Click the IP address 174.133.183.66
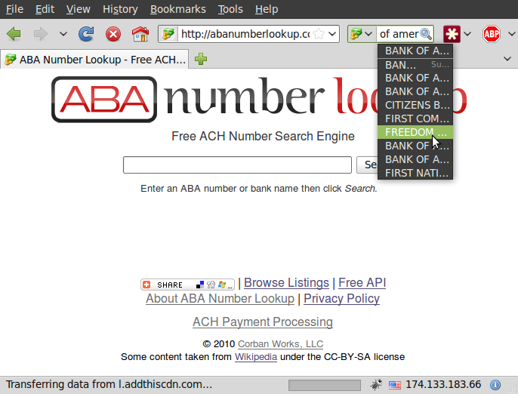Image resolution: width=518 pixels, height=394 pixels. pos(443,385)
